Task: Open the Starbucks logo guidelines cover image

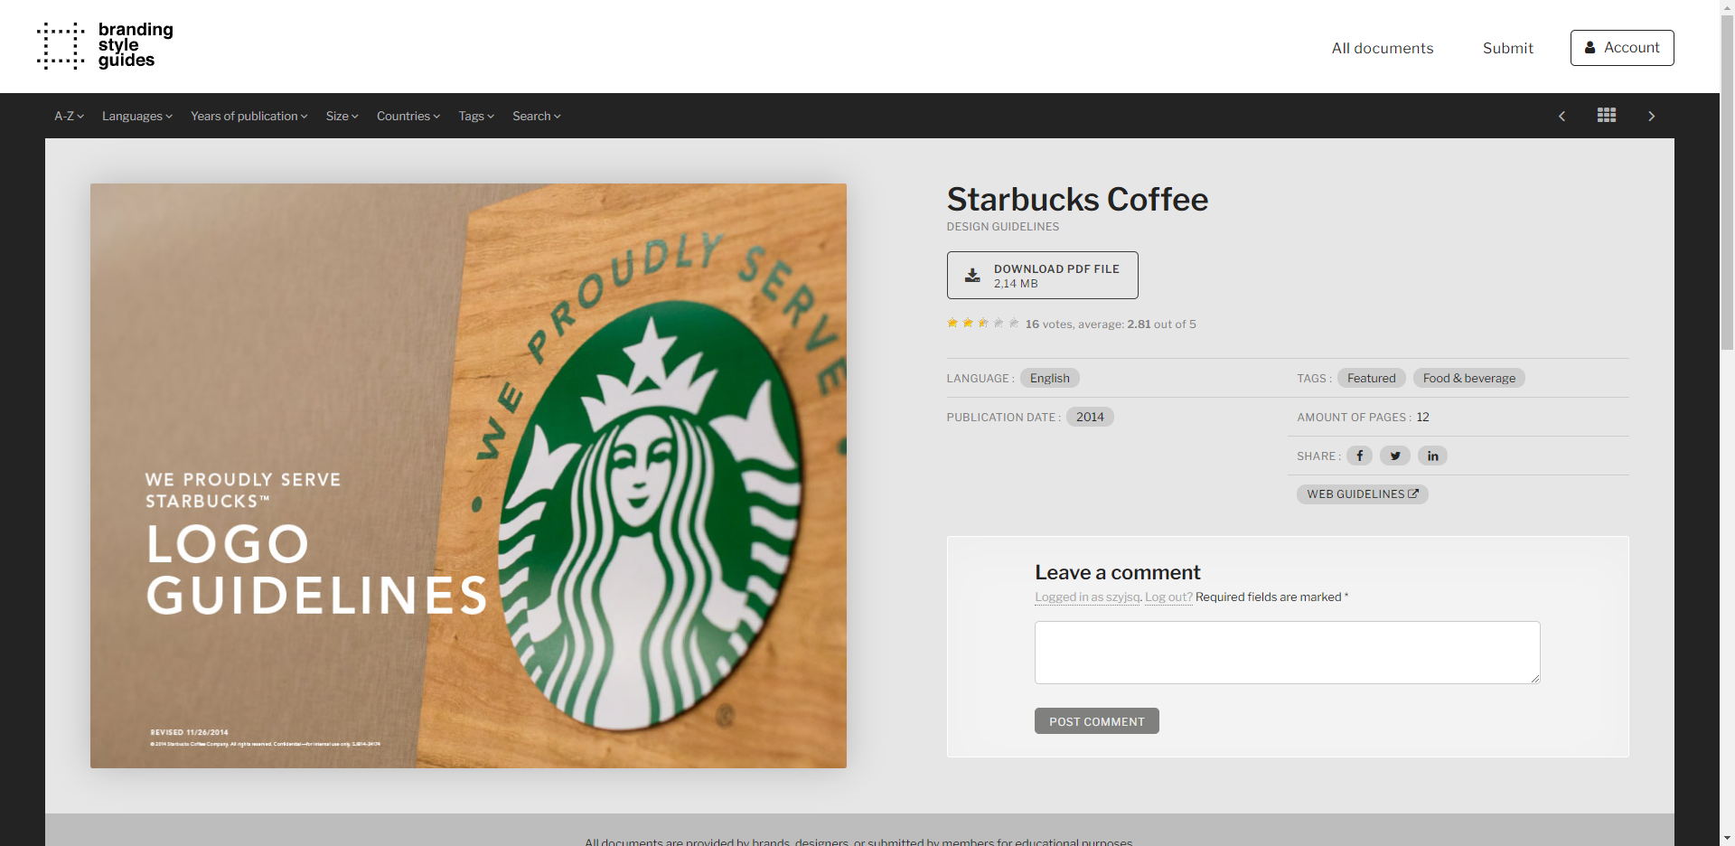Action: coord(468,476)
